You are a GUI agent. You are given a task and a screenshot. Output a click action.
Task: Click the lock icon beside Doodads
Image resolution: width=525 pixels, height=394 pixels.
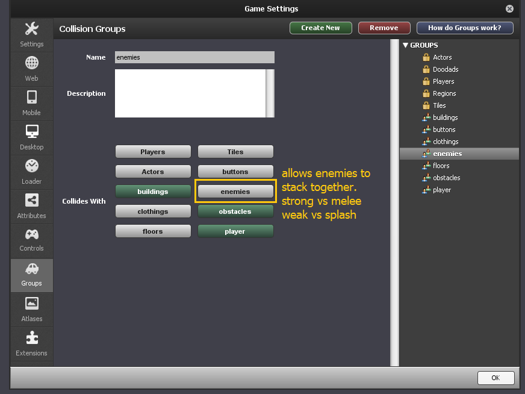[426, 69]
